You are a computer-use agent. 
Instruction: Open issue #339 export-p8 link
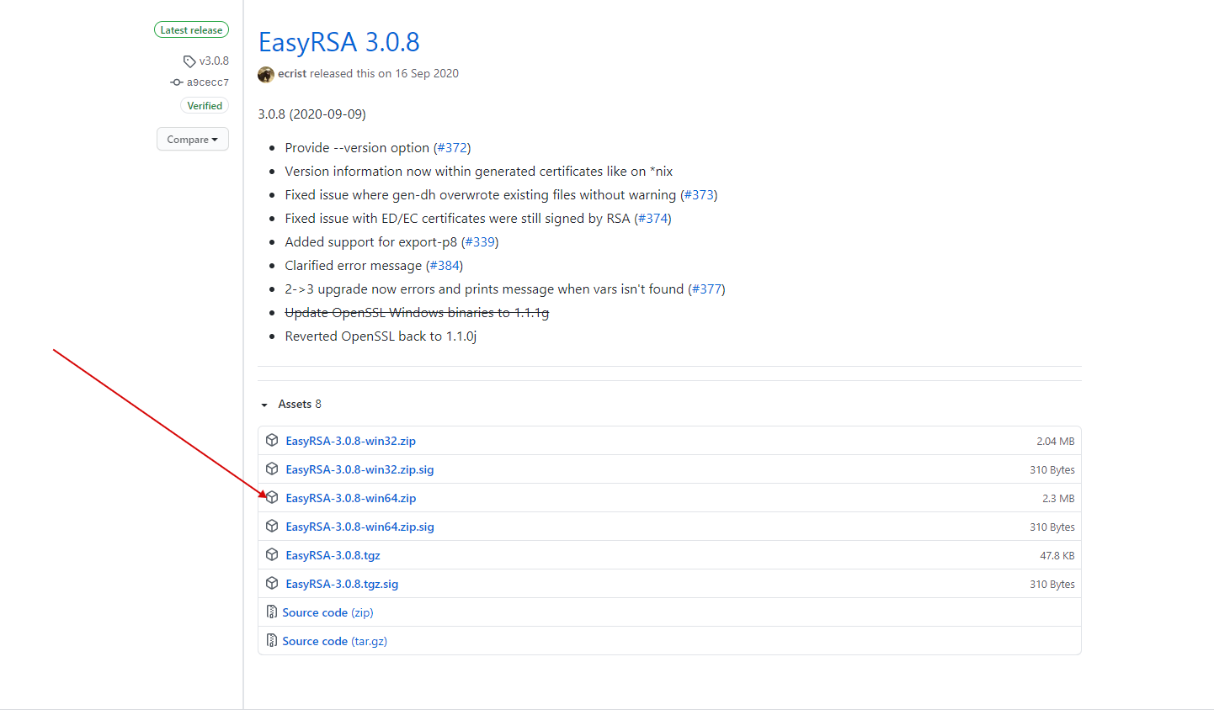tap(480, 242)
